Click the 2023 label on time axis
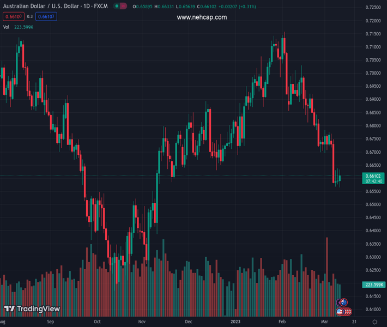This screenshot has width=387, height=327. click(235, 322)
